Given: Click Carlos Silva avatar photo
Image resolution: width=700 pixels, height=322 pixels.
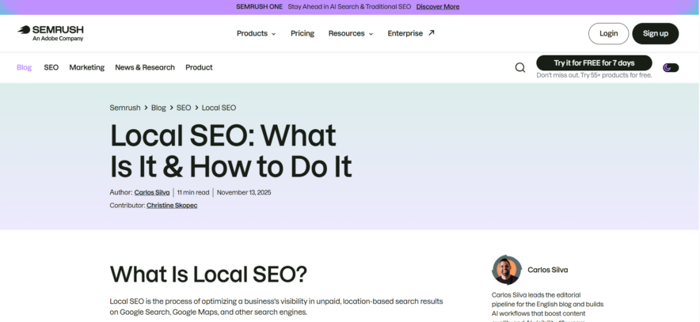Looking at the screenshot, I should pos(507,270).
